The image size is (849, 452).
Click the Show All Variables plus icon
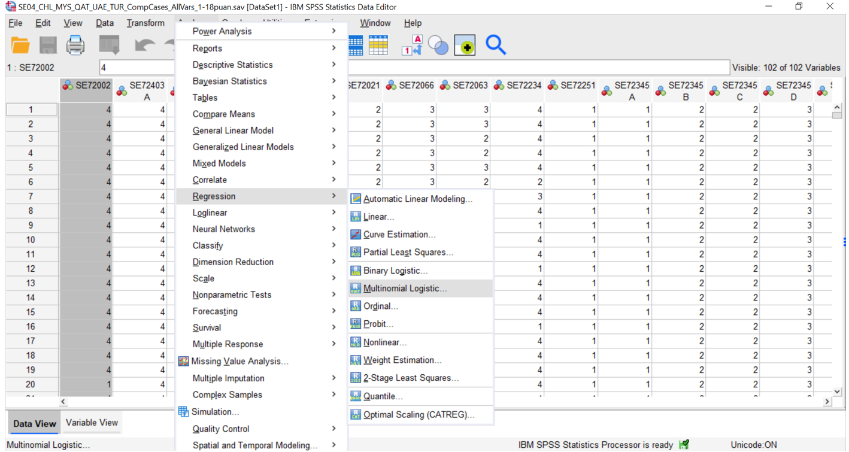coord(465,45)
